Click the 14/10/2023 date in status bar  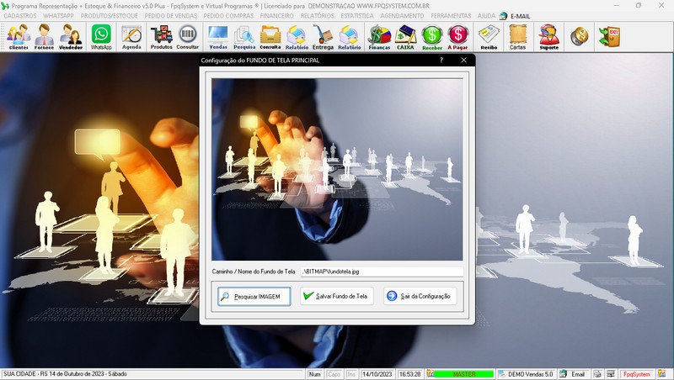tap(377, 374)
